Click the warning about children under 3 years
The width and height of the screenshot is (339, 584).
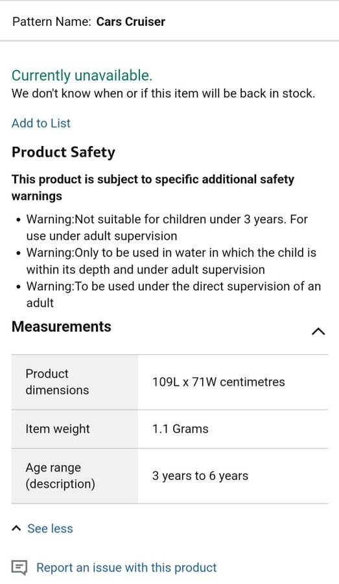(x=167, y=227)
